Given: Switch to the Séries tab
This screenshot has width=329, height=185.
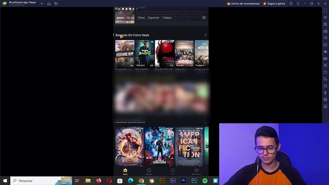Looking at the screenshot, I should pos(131,18).
